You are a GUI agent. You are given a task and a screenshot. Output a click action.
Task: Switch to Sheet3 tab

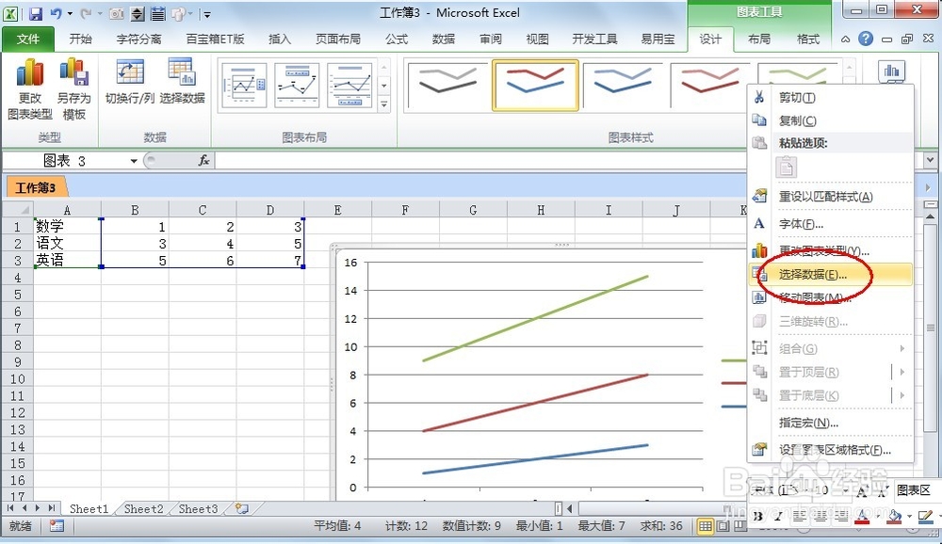click(x=198, y=508)
